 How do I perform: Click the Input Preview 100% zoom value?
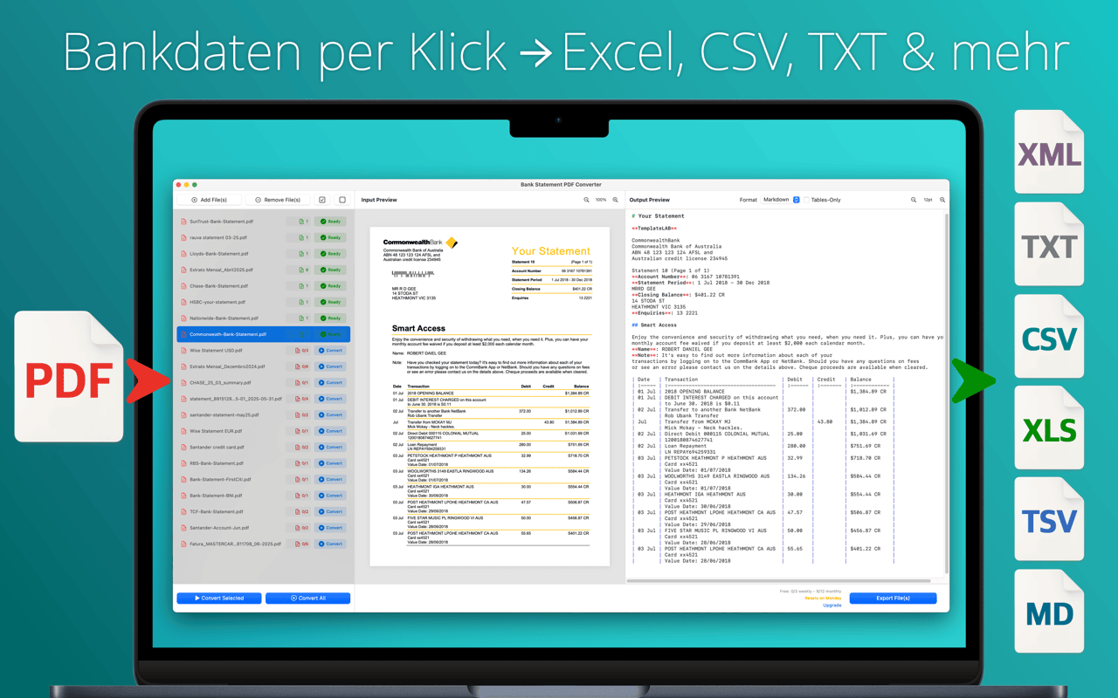point(601,200)
